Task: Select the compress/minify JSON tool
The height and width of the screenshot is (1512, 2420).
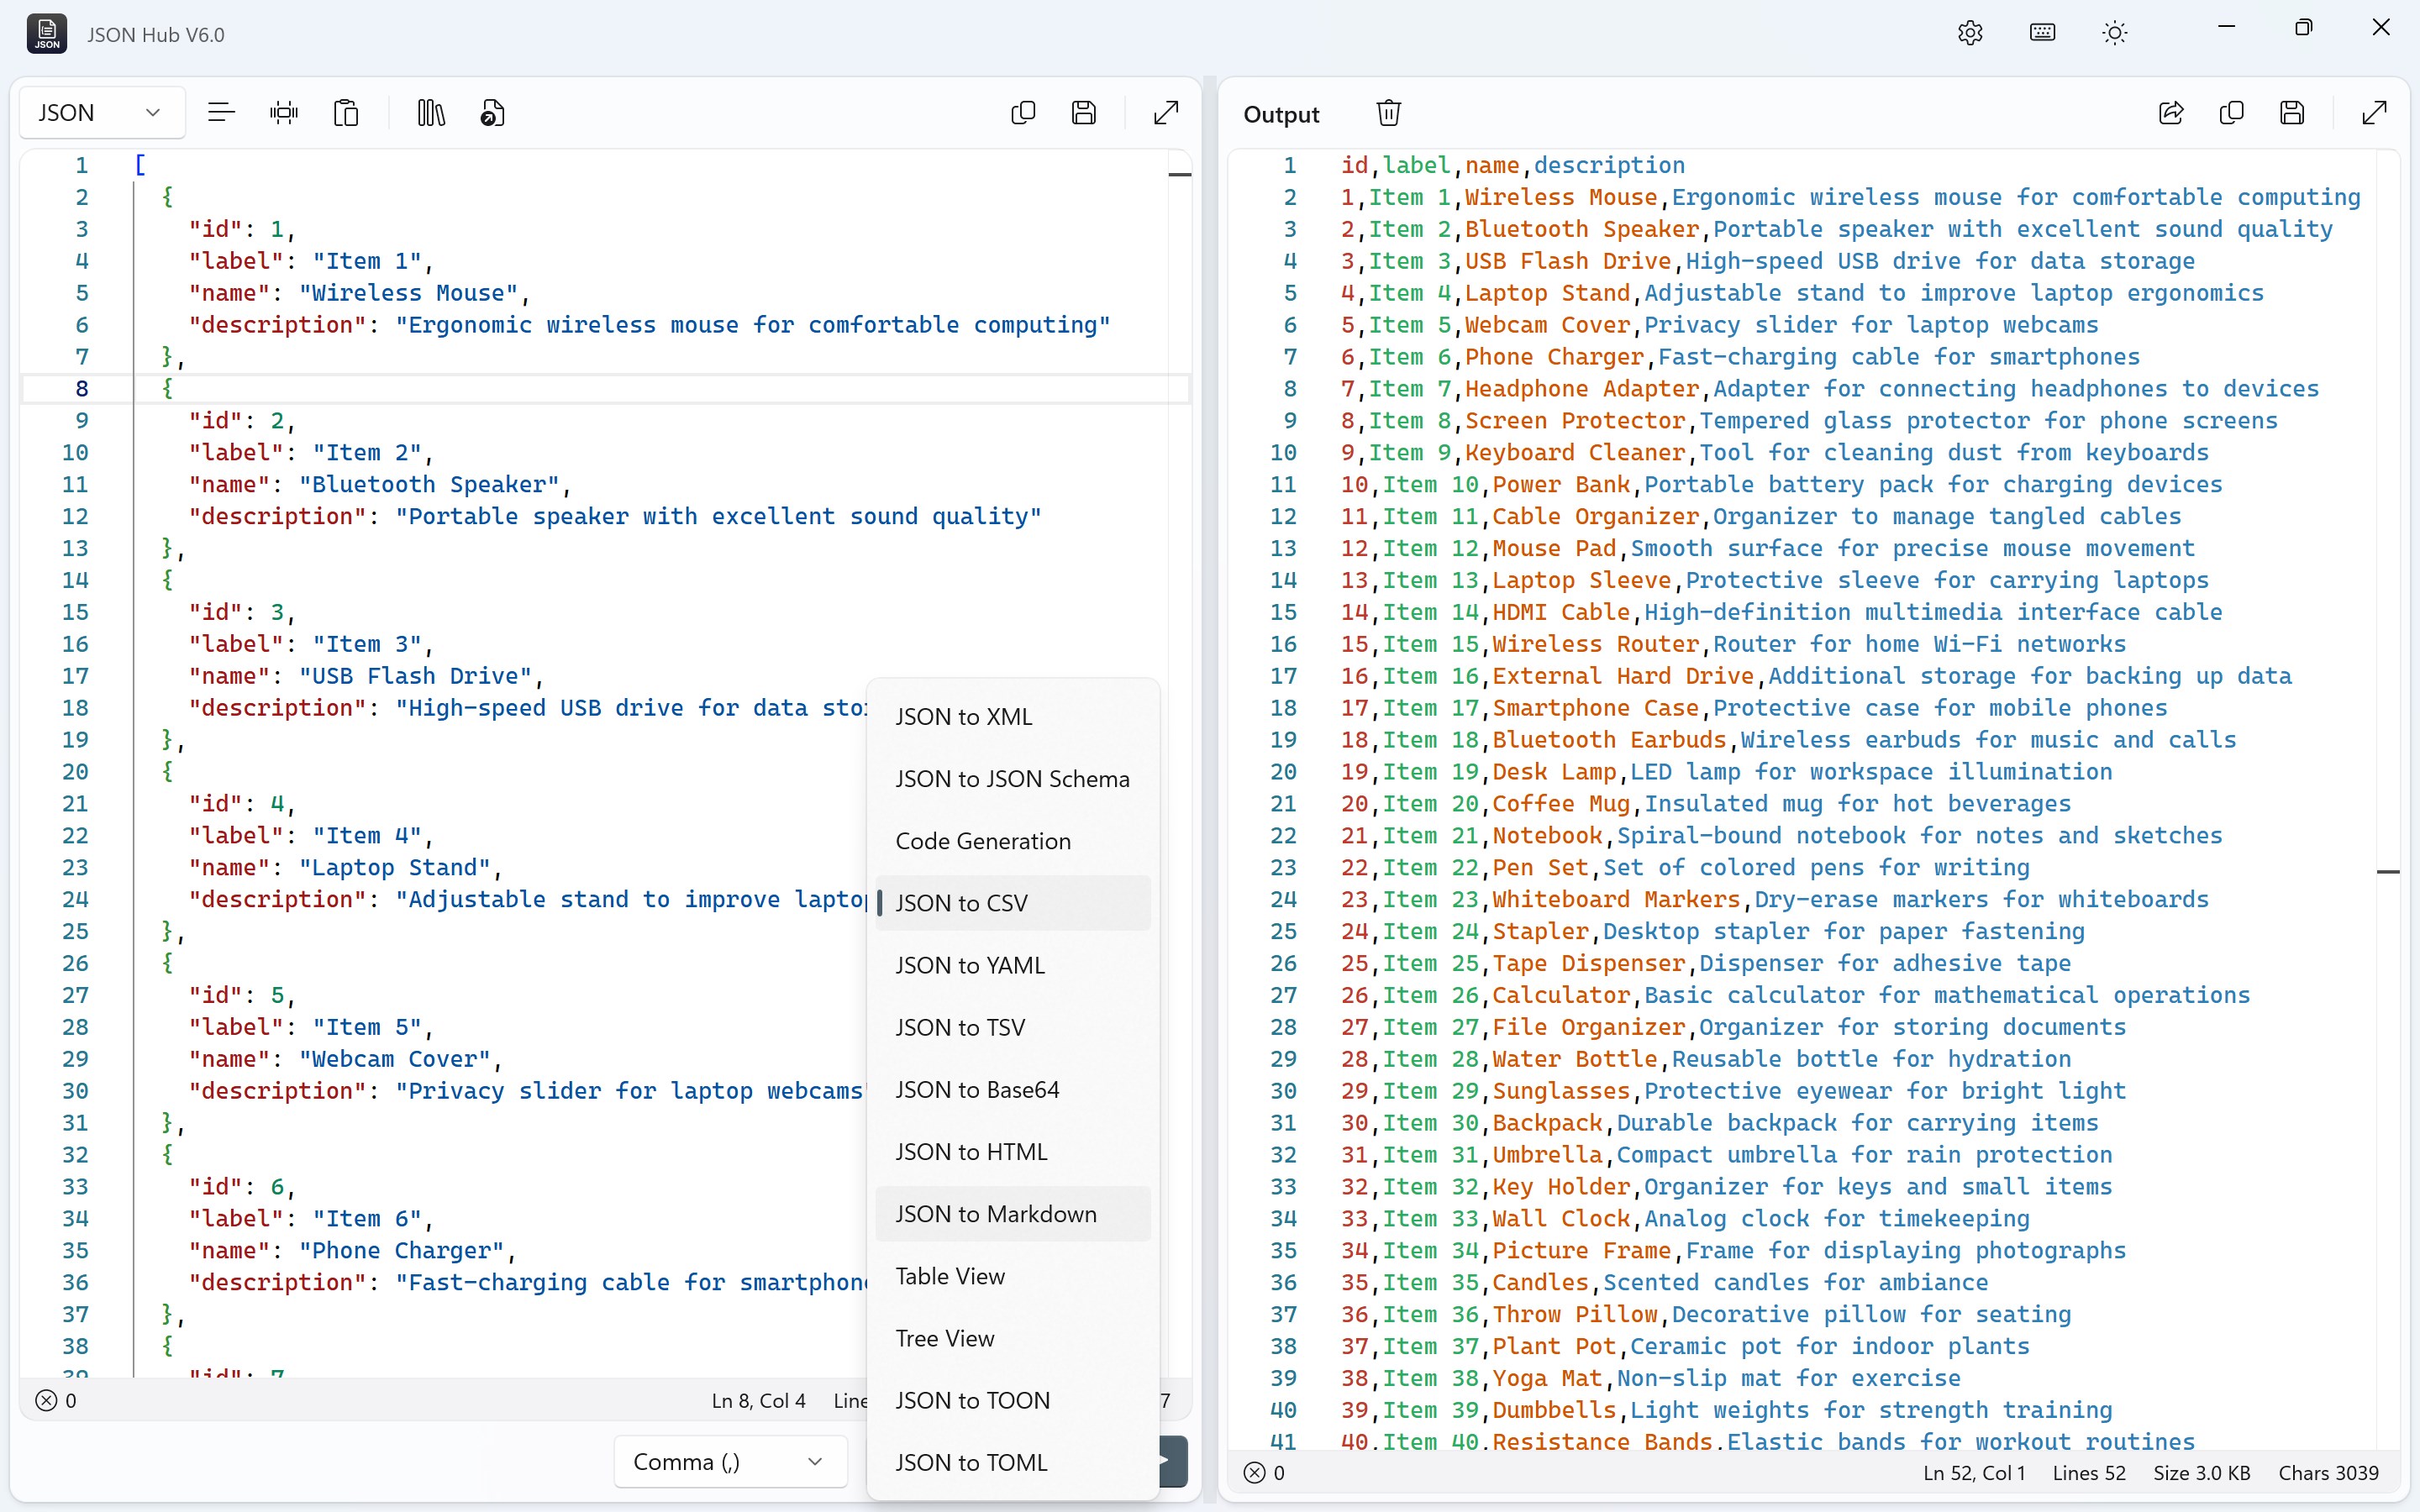Action: tap(284, 112)
